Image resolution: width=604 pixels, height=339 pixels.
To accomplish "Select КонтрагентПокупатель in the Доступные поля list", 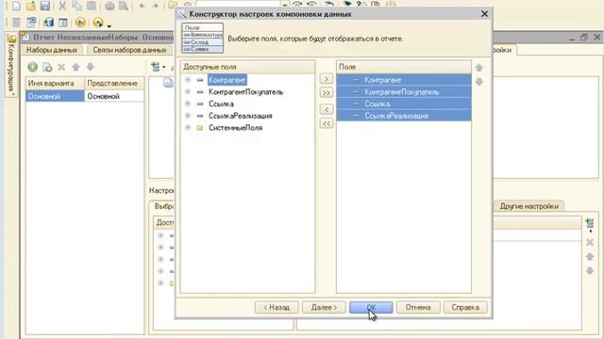I will [x=245, y=92].
